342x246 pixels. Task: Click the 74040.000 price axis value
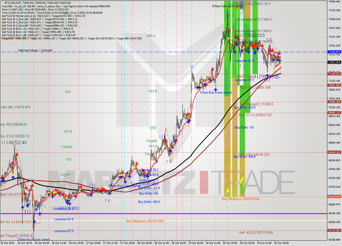coord(334,1)
